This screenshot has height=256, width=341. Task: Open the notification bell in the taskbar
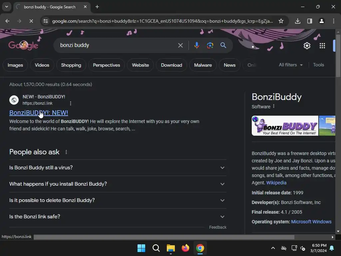[332, 248]
